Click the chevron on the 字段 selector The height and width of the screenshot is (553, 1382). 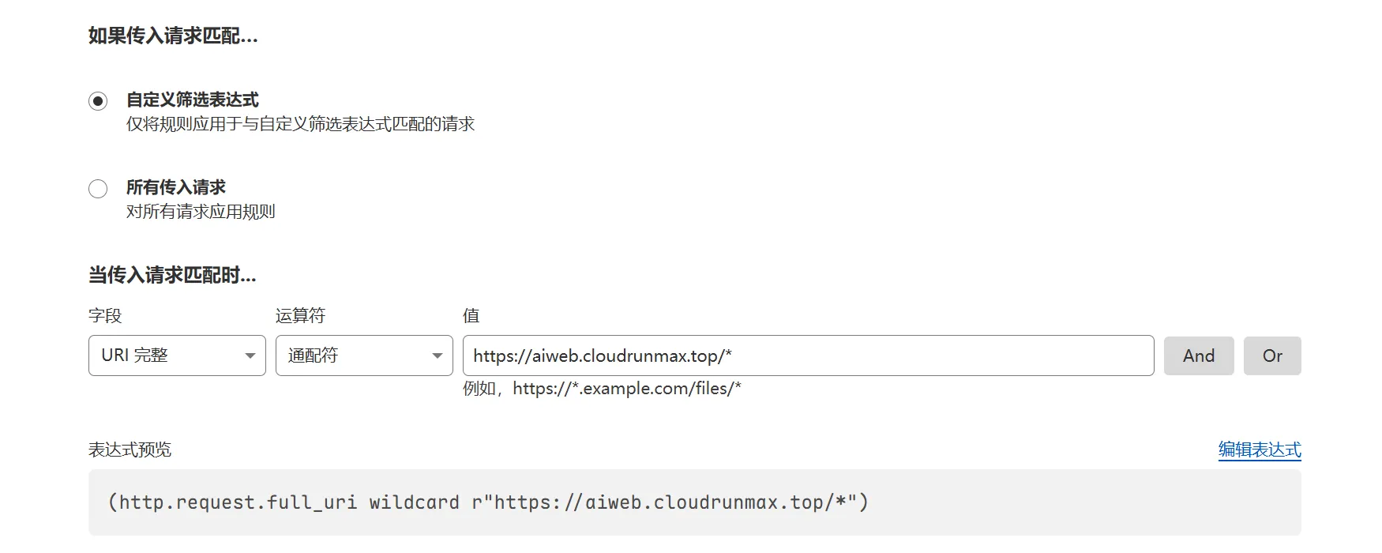[x=251, y=355]
